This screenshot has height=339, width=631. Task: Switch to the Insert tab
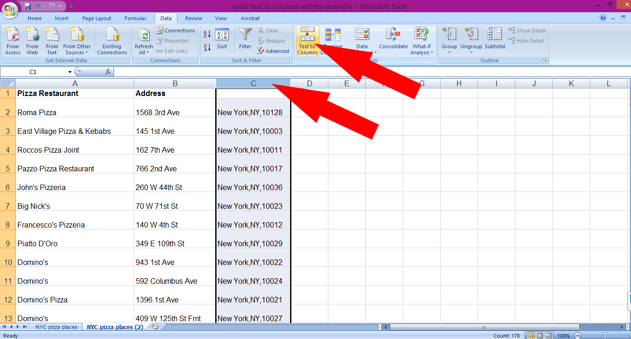click(x=62, y=18)
